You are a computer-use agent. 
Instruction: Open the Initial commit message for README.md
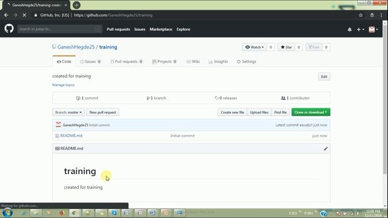pos(182,136)
